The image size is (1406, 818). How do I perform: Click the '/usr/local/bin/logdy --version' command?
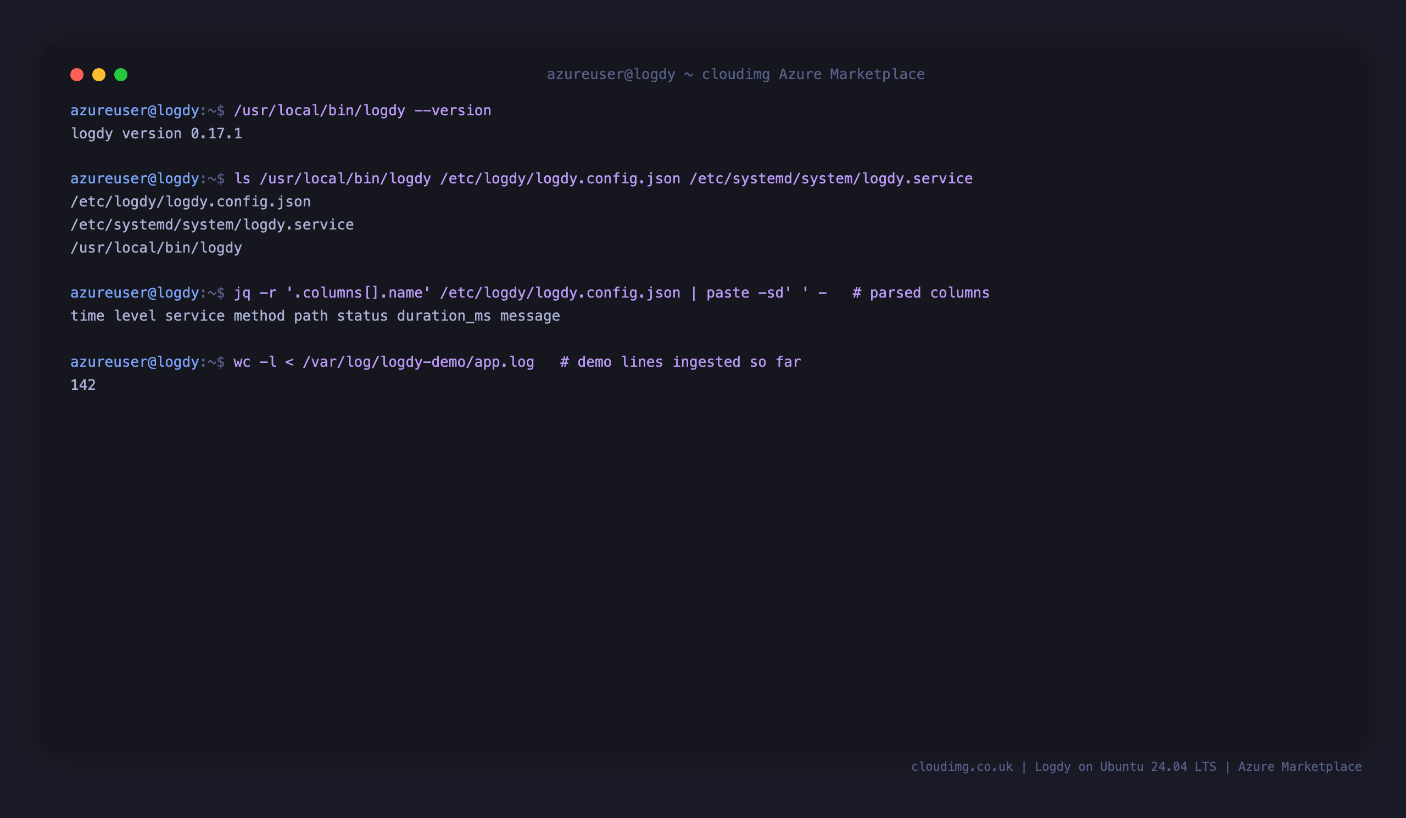click(x=362, y=110)
